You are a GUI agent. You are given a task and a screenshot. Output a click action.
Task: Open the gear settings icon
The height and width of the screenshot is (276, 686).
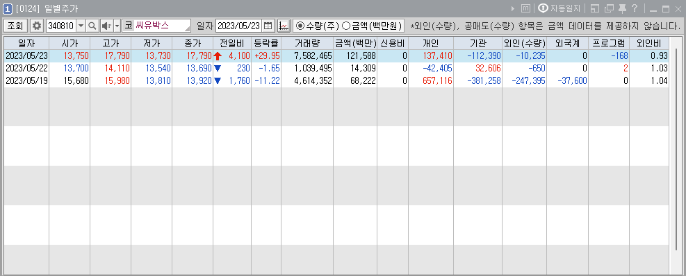38,26
